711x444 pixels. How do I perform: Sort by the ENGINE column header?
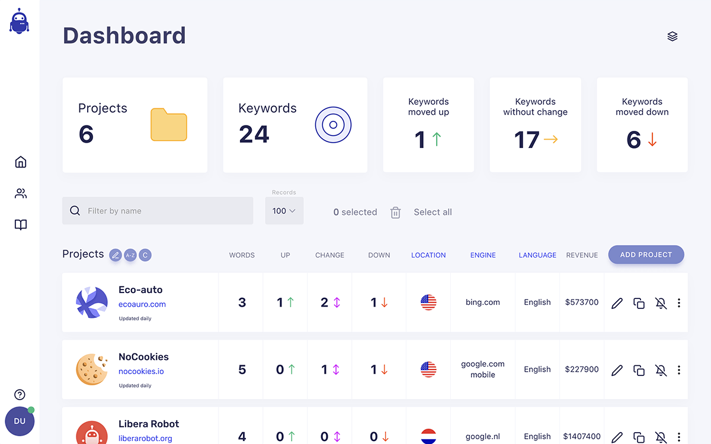click(483, 255)
